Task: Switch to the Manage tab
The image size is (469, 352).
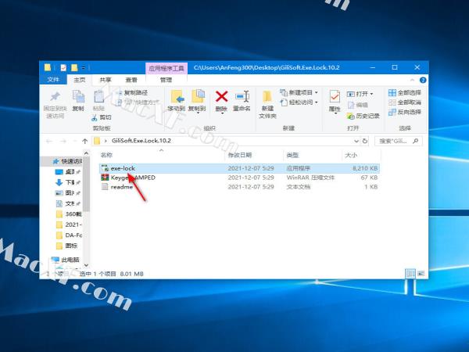Action: [x=166, y=80]
